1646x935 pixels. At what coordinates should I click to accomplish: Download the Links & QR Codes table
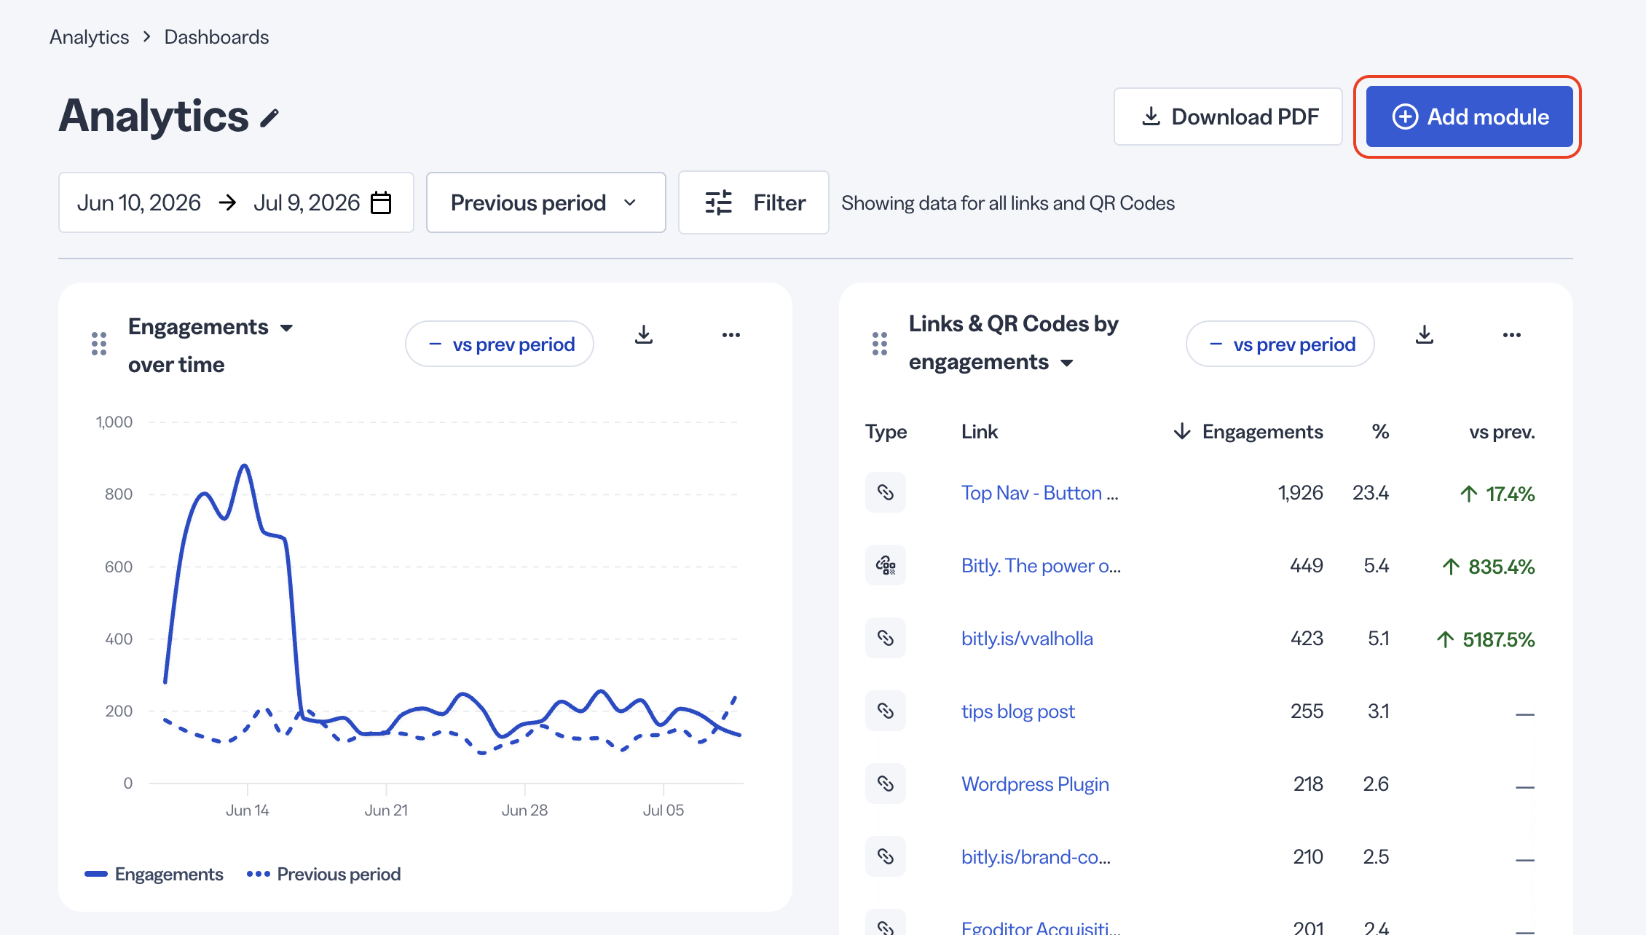click(x=1425, y=335)
